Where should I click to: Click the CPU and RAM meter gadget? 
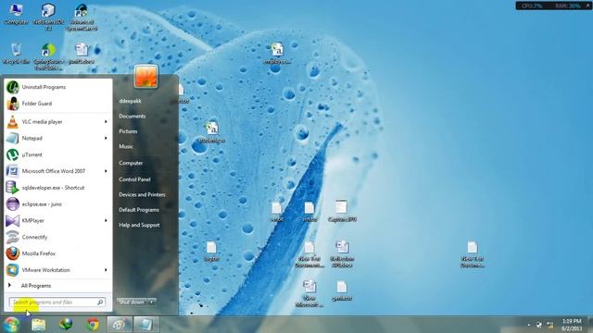(554, 6)
